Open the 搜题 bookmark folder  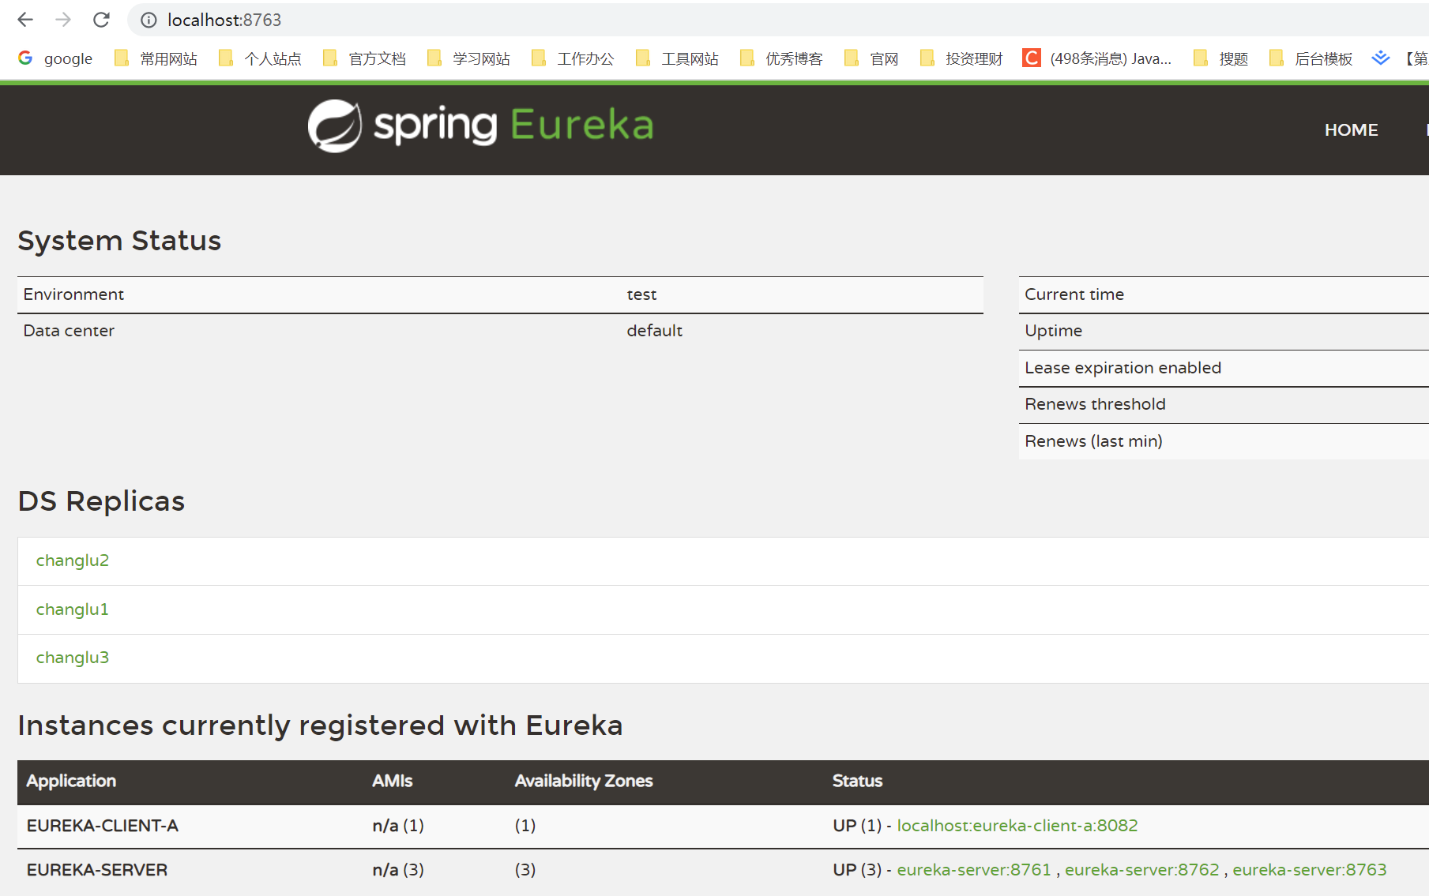(x=1221, y=58)
